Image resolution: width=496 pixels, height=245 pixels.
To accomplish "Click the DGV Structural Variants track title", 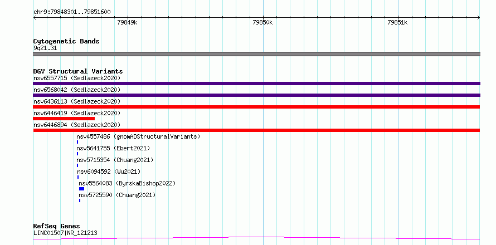I will 78,71.
